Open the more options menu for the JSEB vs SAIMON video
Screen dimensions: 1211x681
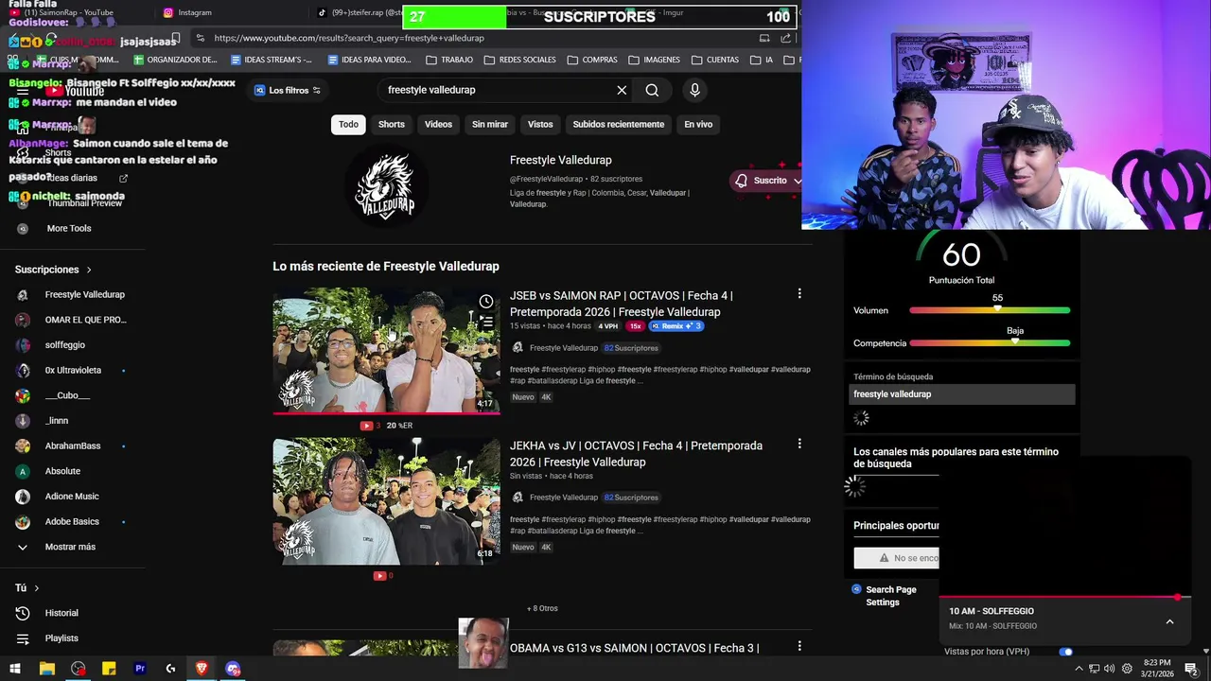click(x=799, y=294)
